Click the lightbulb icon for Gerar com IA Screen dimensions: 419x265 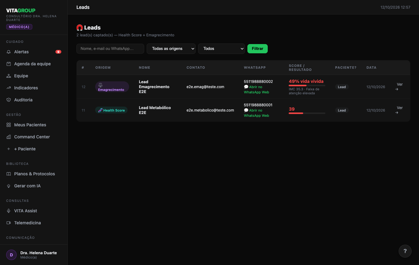tap(9, 186)
